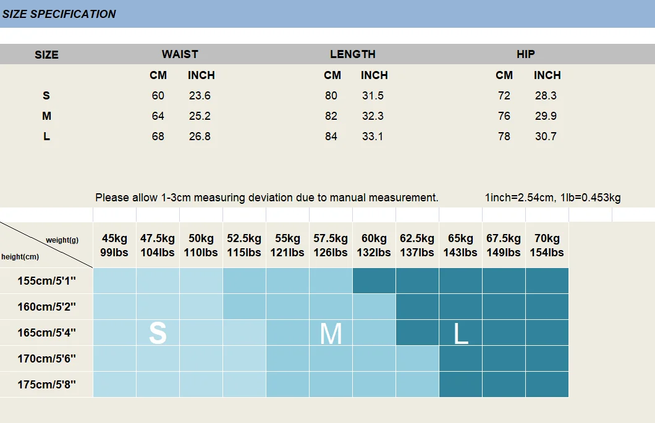The width and height of the screenshot is (655, 423).
Task: Click chart cell for 155cm at 45kg
Action: coord(114,280)
